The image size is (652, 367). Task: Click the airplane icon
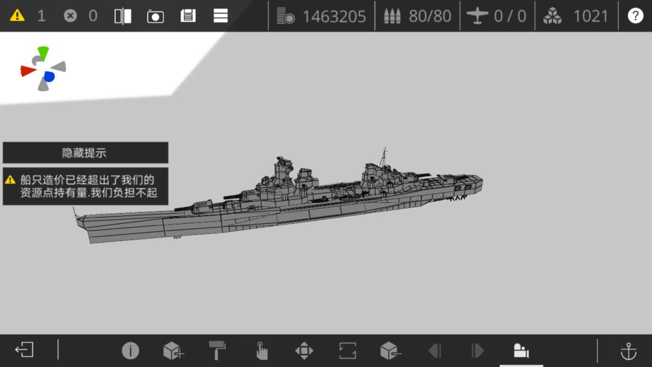tap(478, 16)
